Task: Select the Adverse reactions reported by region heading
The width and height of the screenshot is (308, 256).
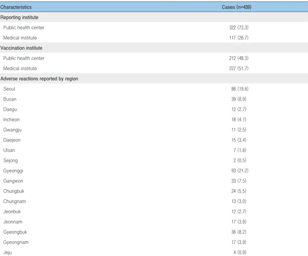Action: (39, 79)
